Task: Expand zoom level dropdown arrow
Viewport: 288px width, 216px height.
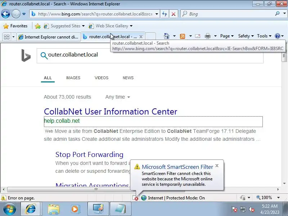Action: point(278,198)
